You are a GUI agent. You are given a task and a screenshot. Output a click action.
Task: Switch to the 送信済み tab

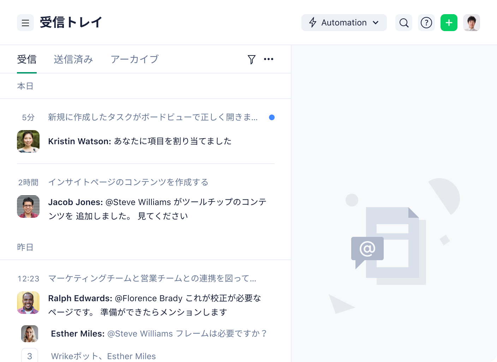(x=73, y=59)
